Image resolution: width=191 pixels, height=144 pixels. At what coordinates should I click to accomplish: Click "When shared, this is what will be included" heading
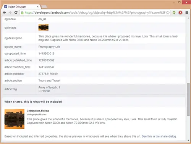(33, 102)
